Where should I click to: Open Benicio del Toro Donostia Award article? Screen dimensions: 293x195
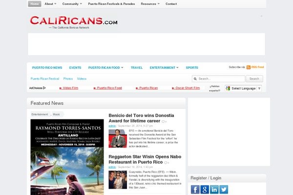click(x=141, y=118)
